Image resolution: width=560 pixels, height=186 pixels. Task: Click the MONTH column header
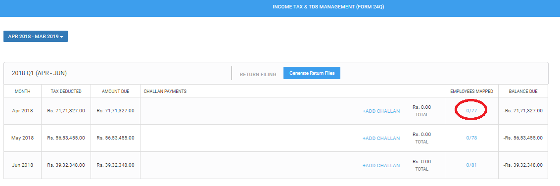(22, 92)
